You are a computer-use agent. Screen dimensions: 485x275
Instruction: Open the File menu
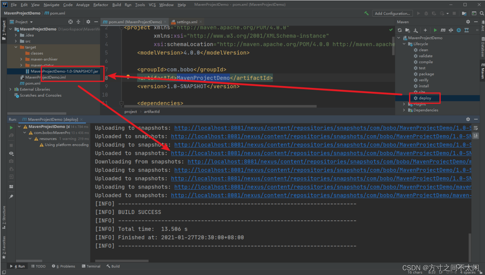(x=14, y=5)
